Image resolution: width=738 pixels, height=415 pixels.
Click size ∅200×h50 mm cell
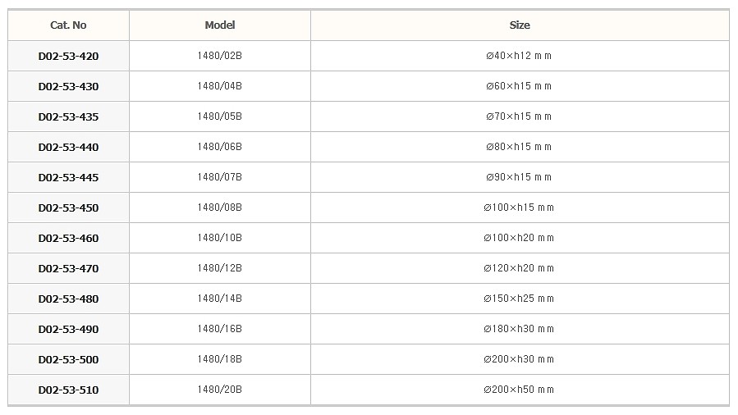519,390
